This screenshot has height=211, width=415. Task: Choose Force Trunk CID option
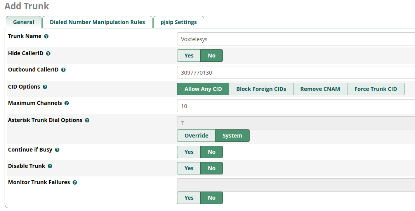tap(375, 89)
